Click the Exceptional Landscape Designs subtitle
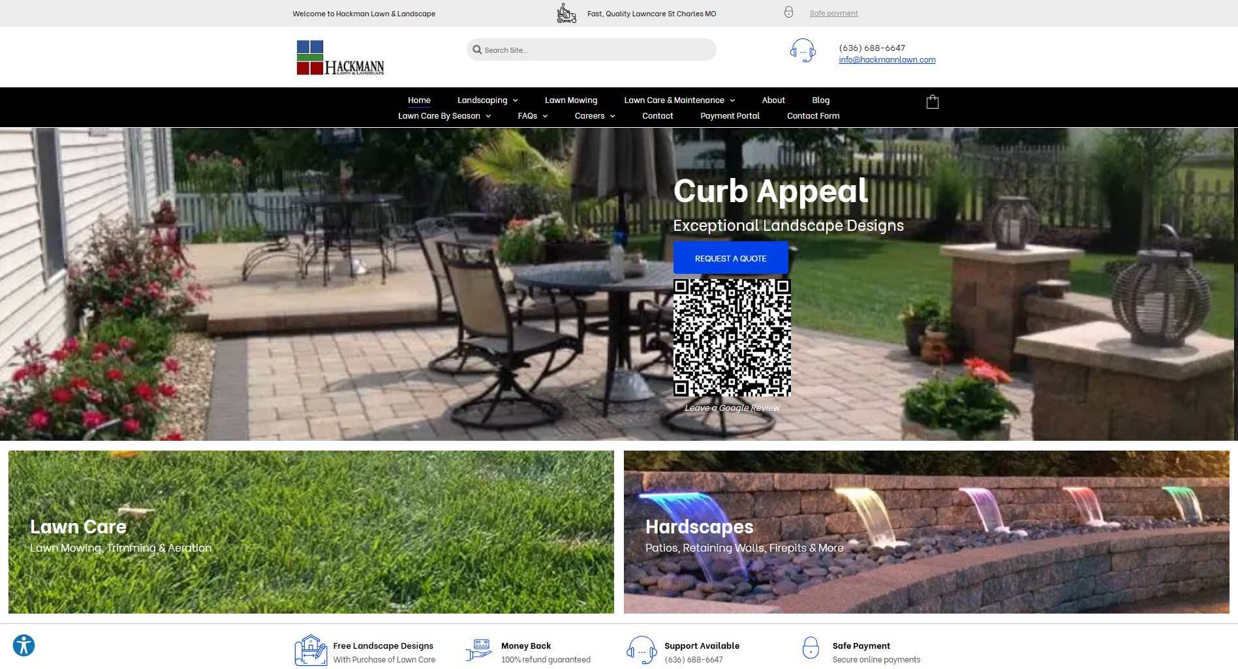 pos(788,226)
